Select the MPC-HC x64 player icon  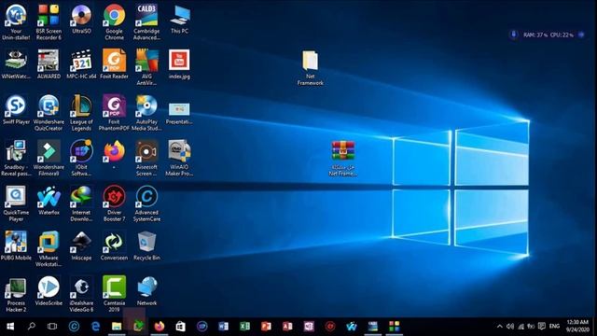click(81, 64)
